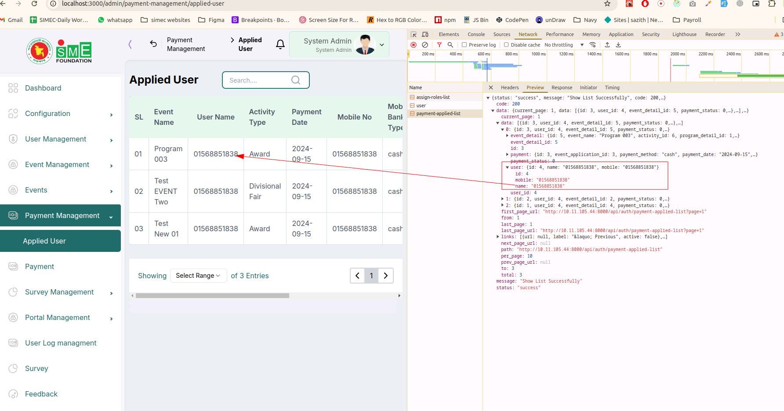Bookmark this page with the star icon
Viewport: 784px width, 411px height.
coord(607,4)
